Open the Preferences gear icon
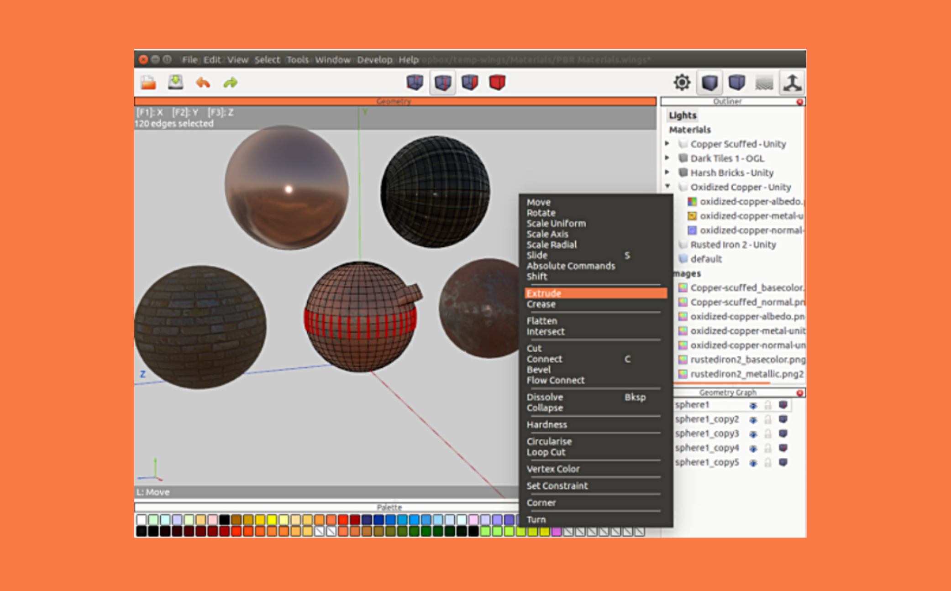 pyautogui.click(x=682, y=83)
